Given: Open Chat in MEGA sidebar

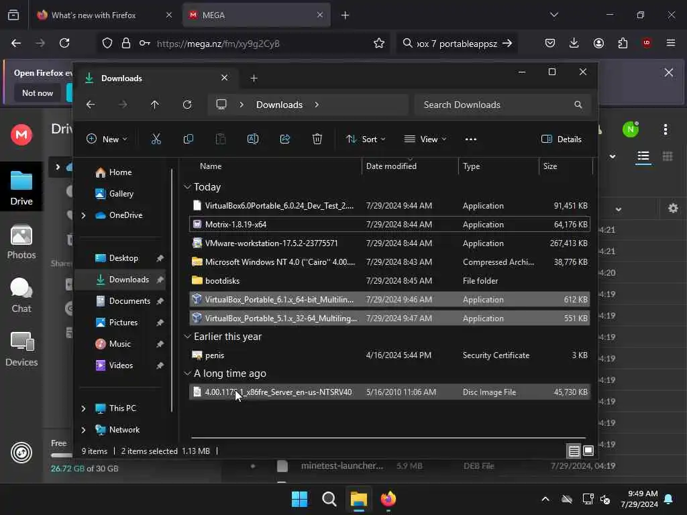Looking at the screenshot, I should [21, 296].
